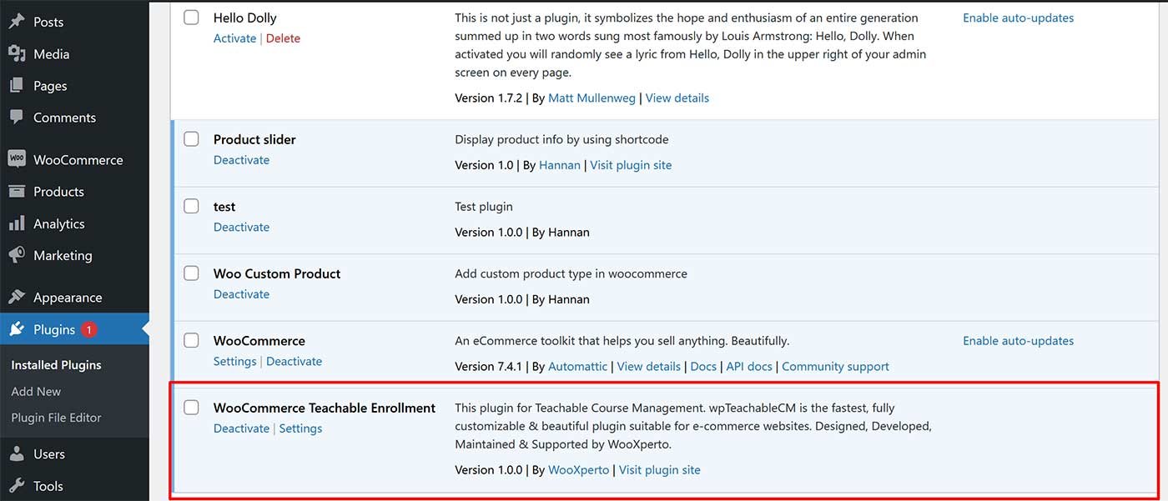1168x501 pixels.
Task: Click the Posts pushpin icon
Action: click(x=17, y=22)
